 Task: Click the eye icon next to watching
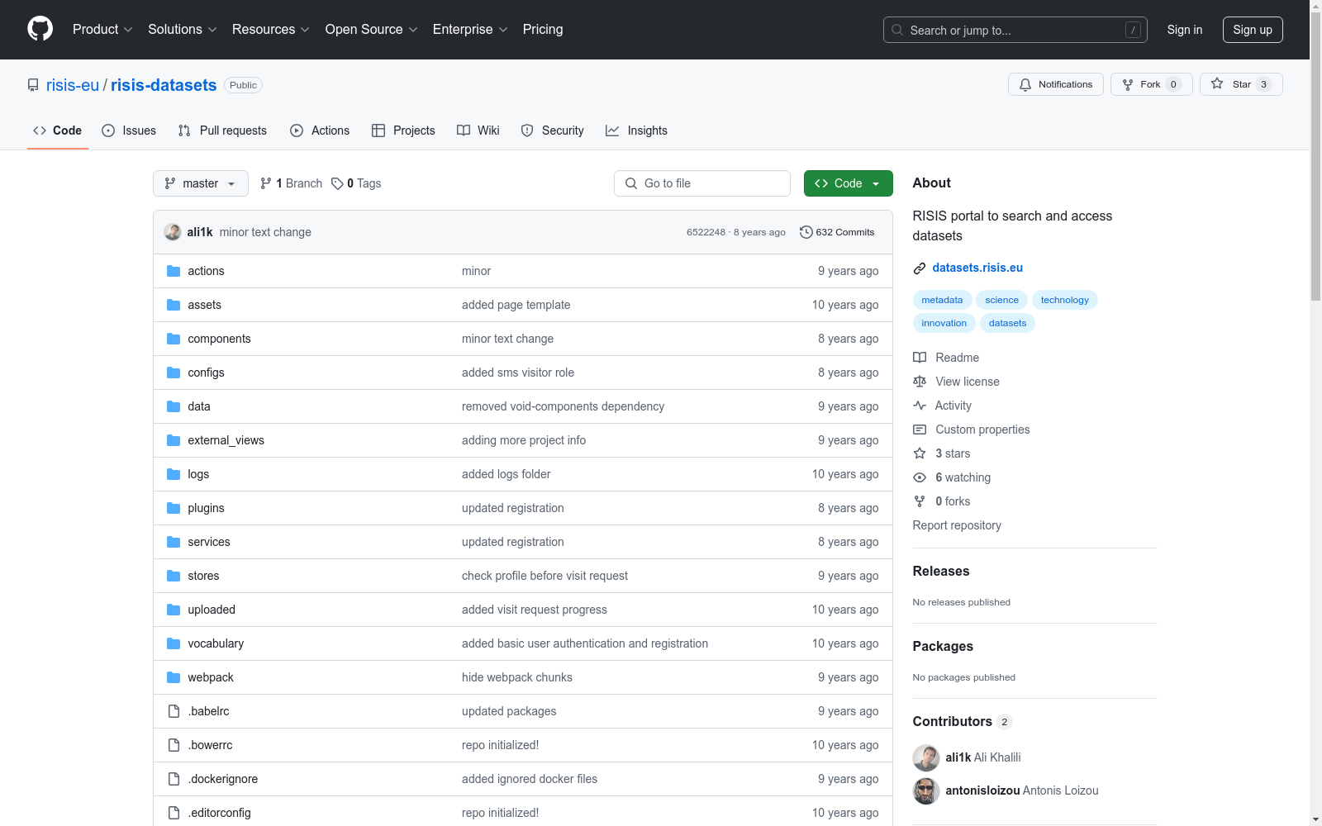tap(920, 477)
